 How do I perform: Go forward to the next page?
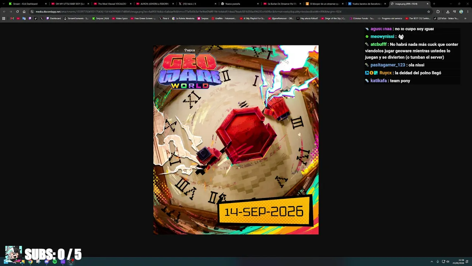pos(10,11)
